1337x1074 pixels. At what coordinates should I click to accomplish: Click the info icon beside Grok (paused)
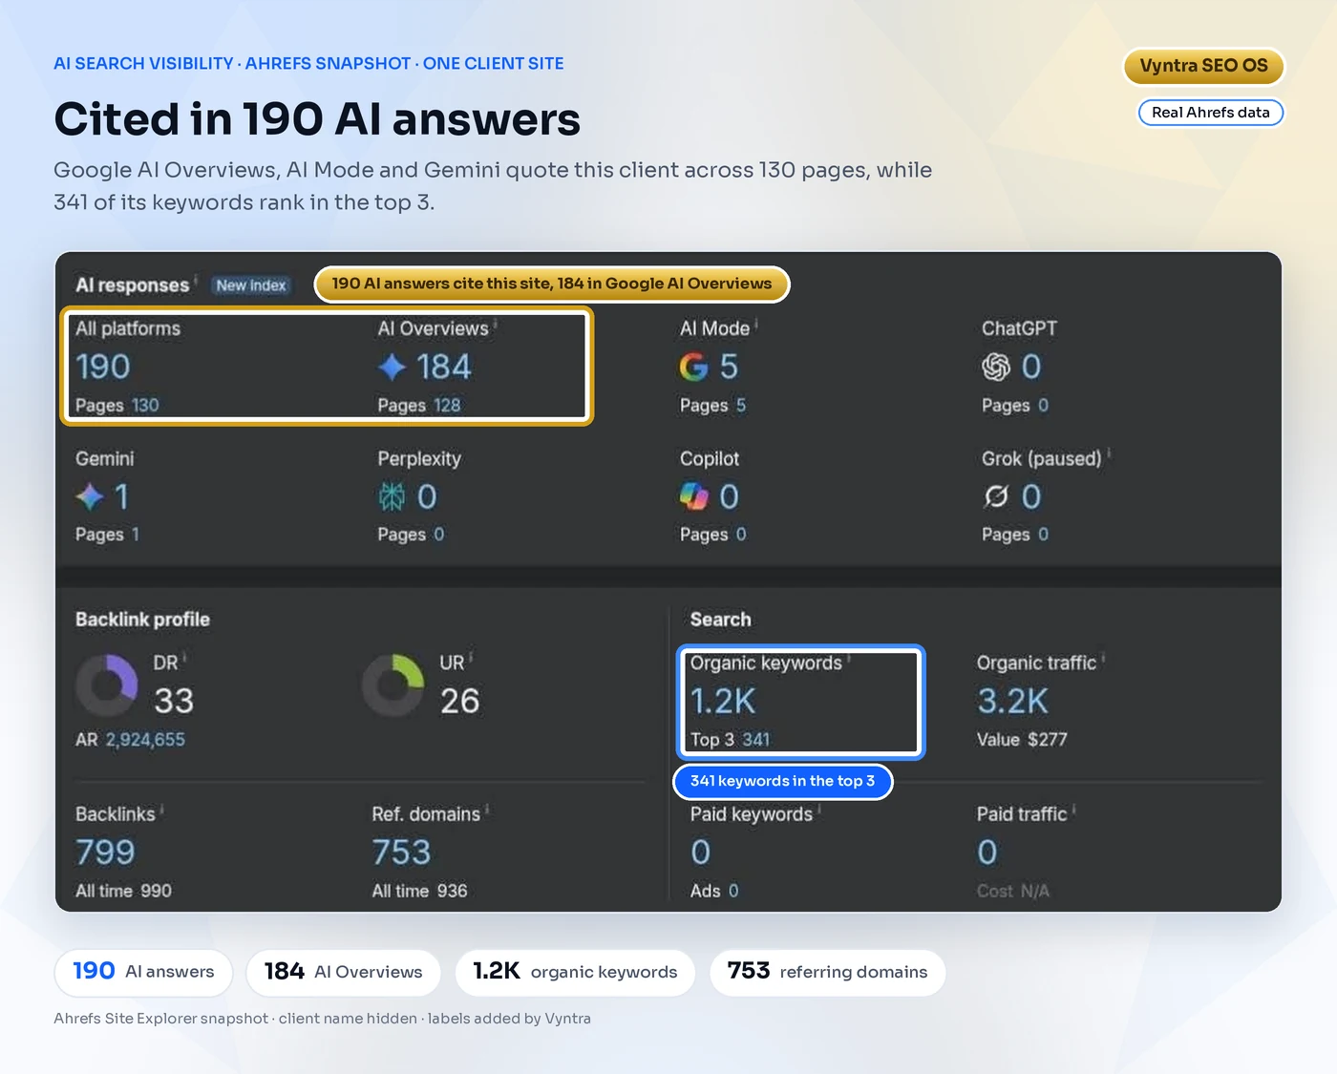[x=1109, y=453]
